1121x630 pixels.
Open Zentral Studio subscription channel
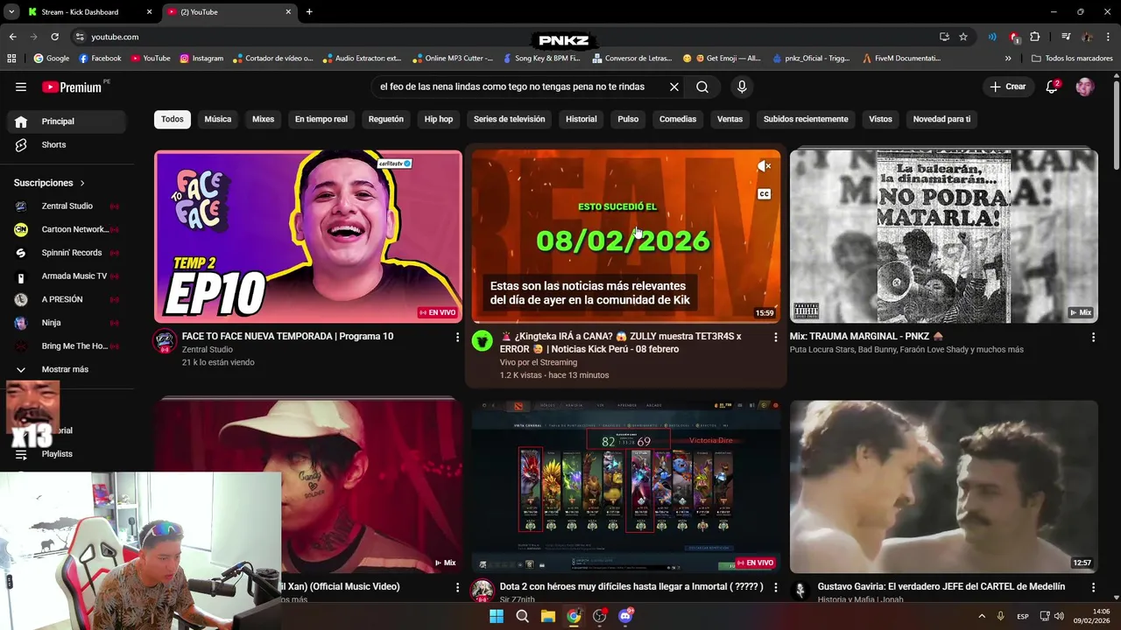pos(68,206)
